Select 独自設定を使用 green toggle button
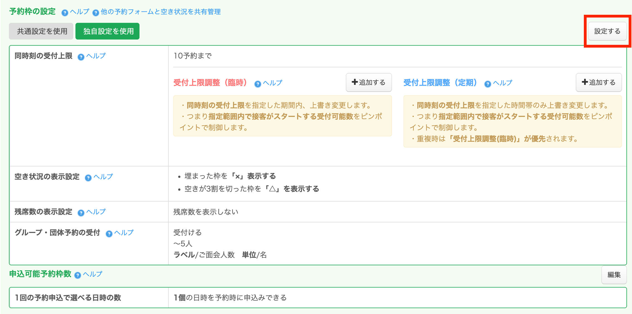 click(x=107, y=31)
